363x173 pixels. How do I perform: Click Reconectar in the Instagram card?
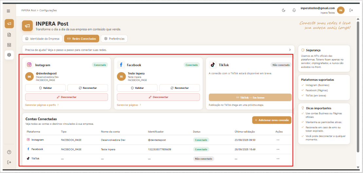[88, 88]
